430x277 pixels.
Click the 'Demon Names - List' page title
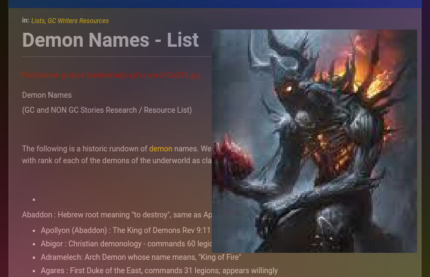(110, 40)
